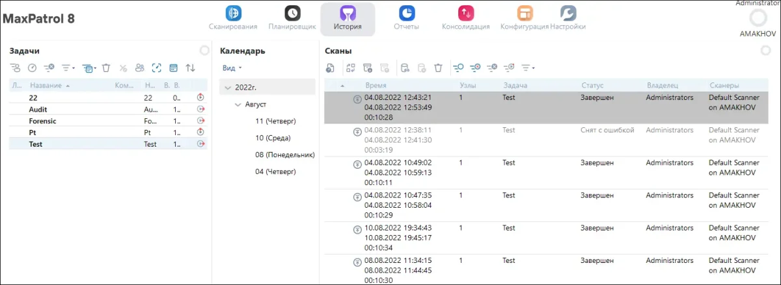Collapse the 2022г. tree node
781x285 pixels.
click(x=227, y=87)
